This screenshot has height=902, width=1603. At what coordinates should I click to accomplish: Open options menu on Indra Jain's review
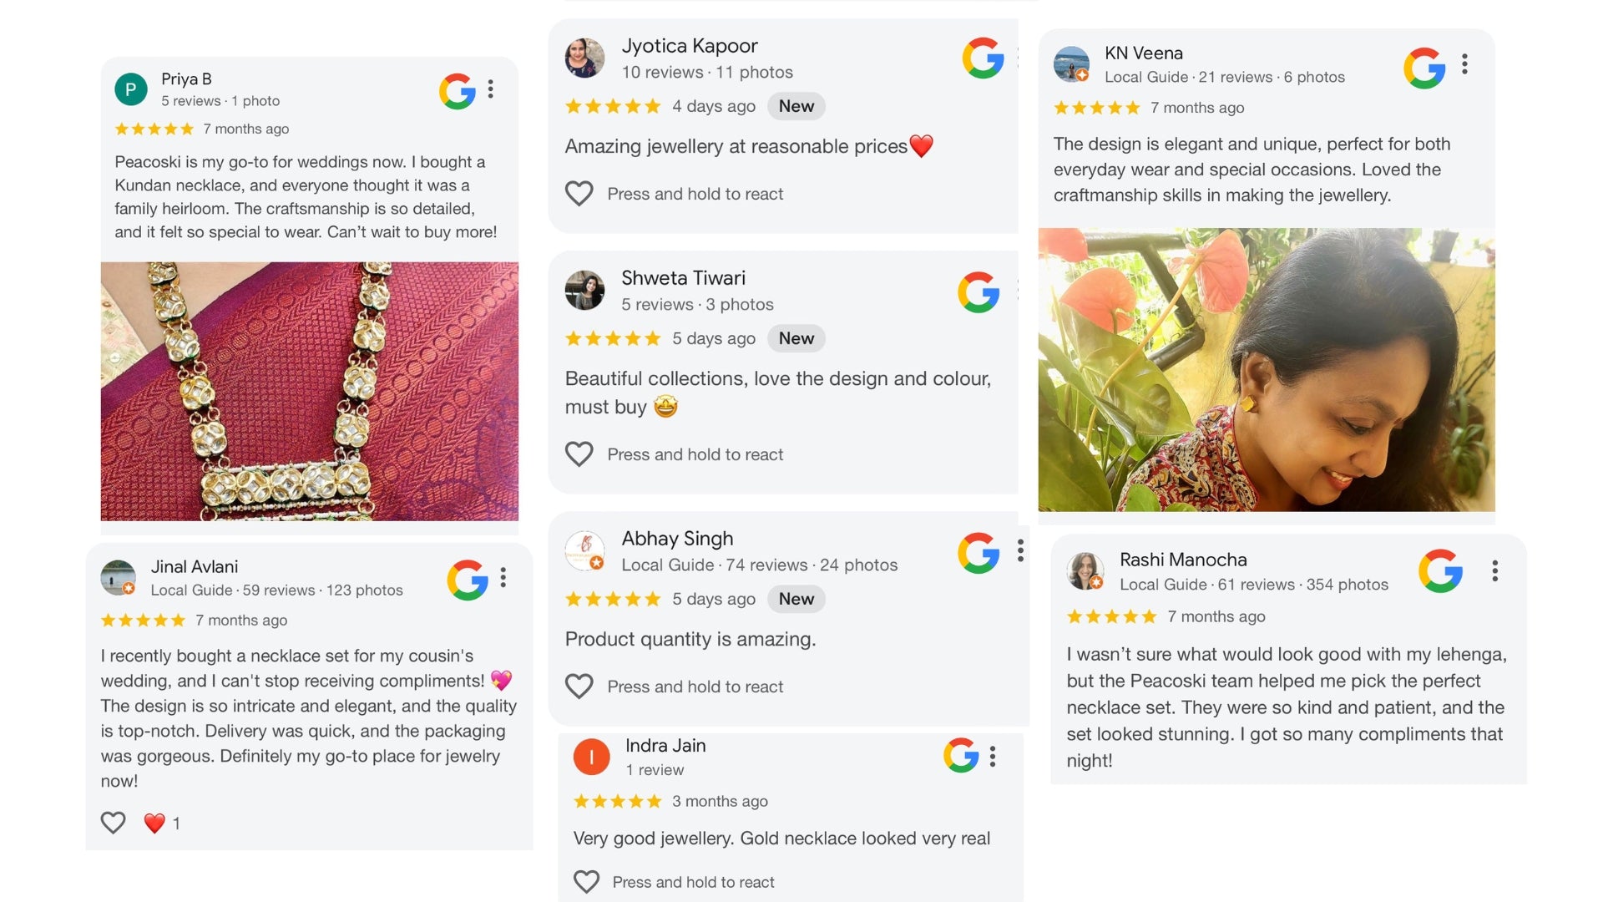click(x=992, y=757)
